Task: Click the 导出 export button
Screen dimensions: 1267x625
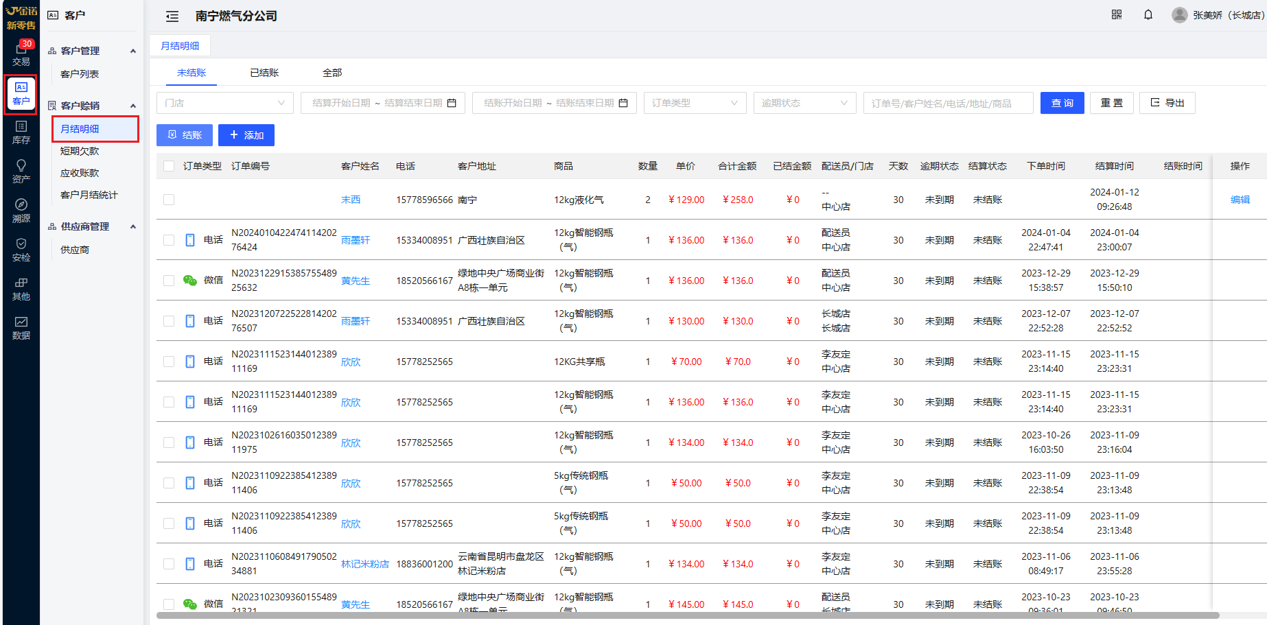Action: click(x=1167, y=103)
